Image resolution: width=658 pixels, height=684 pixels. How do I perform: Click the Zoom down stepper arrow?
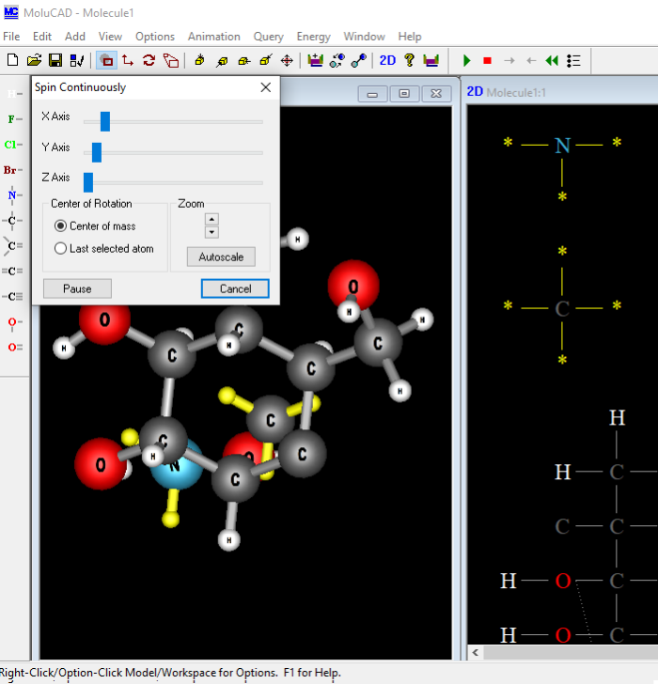tap(211, 232)
